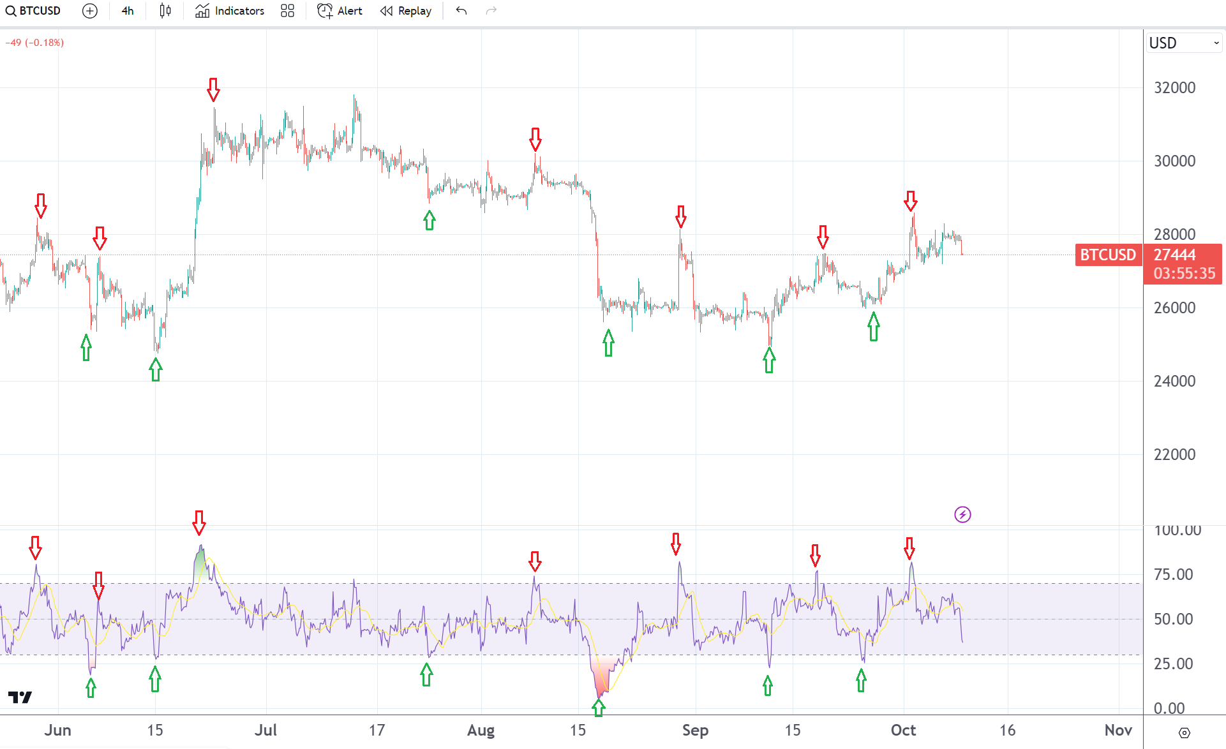Image resolution: width=1226 pixels, height=749 pixels.
Task: Click the 26000 price axis label
Action: click(x=1175, y=308)
